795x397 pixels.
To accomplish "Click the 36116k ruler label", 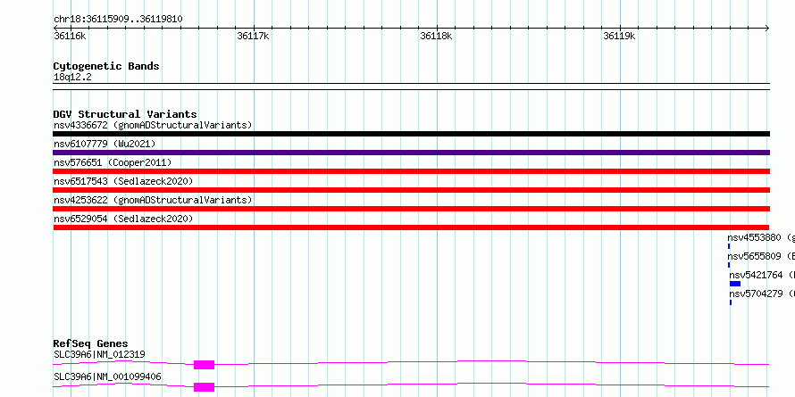I will pyautogui.click(x=70, y=36).
